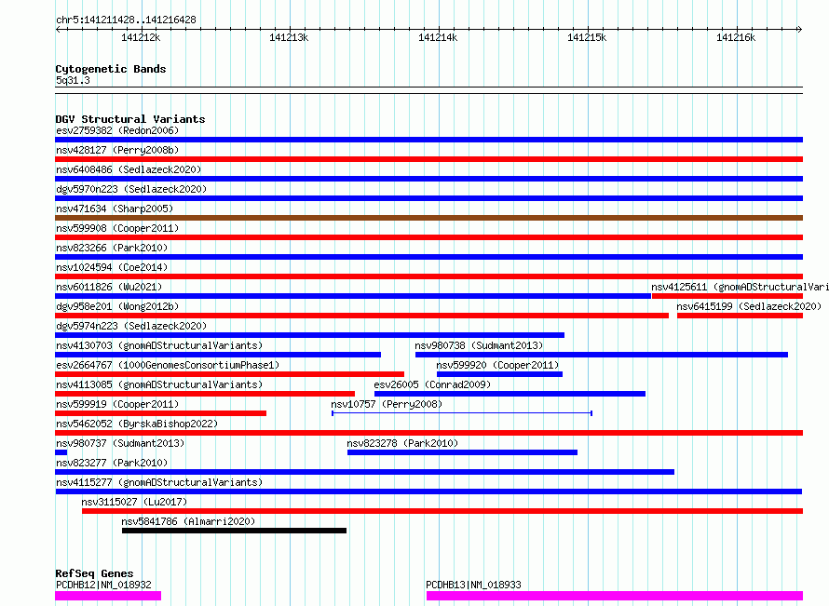Screen dimensions: 829x606
Task: Click the ruler's left arrow end
Action: (x=58, y=30)
